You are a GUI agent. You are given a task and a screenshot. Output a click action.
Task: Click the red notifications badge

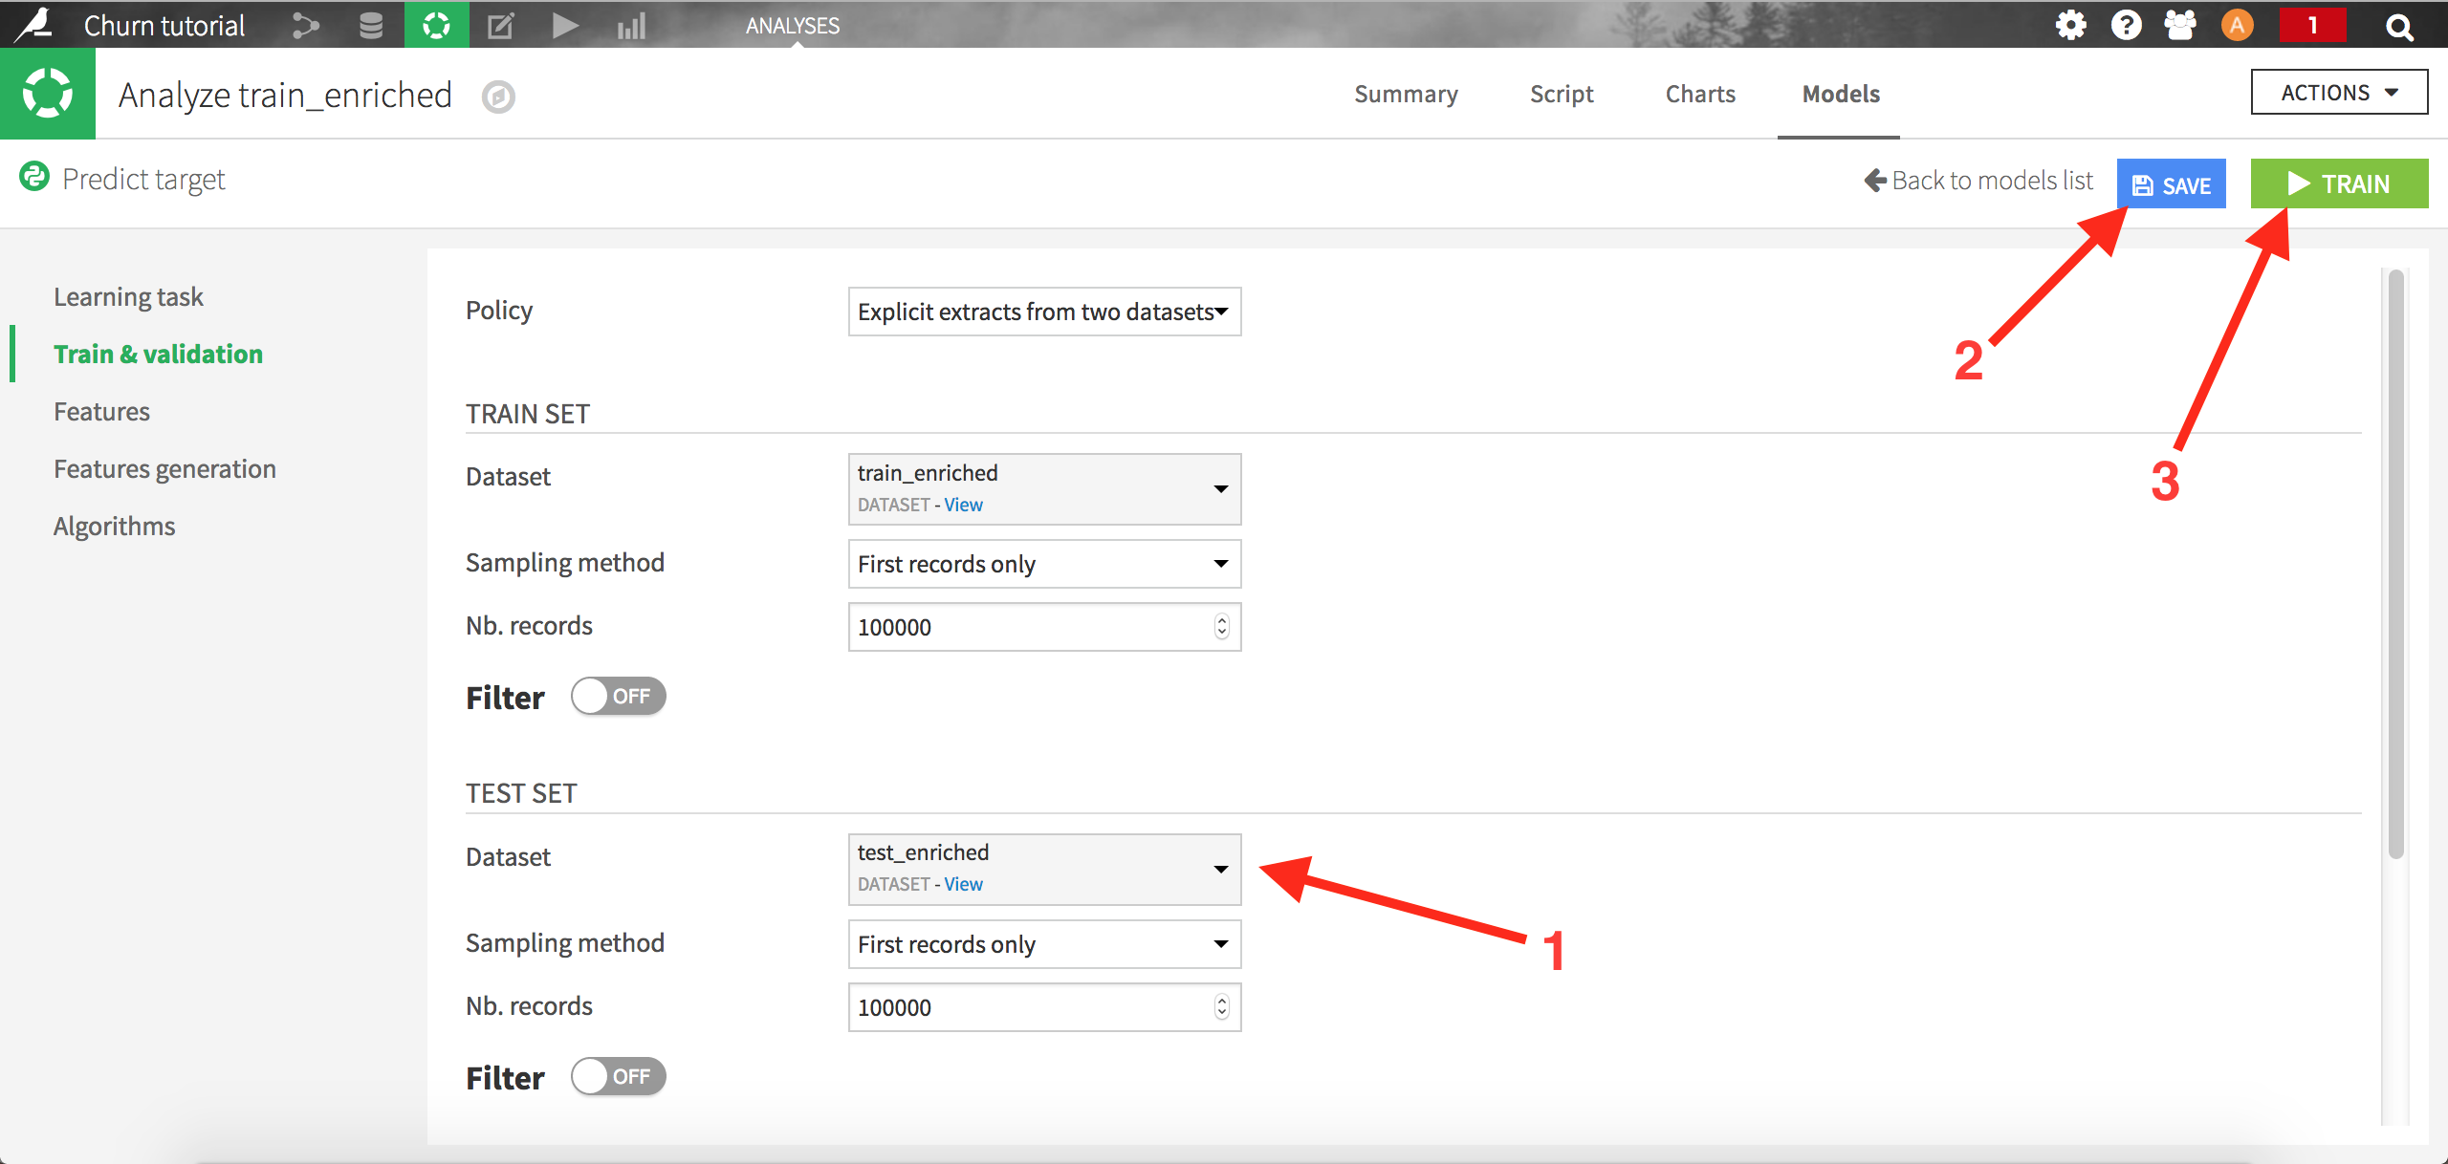(2314, 26)
